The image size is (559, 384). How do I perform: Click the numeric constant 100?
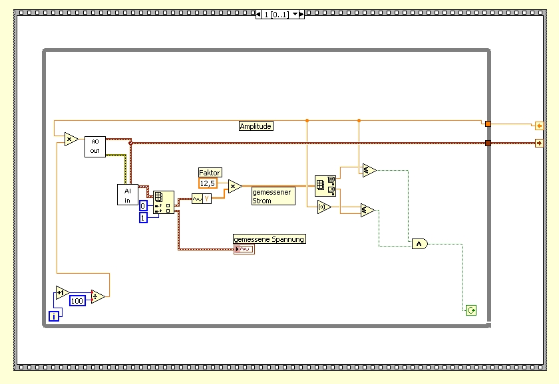[77, 301]
